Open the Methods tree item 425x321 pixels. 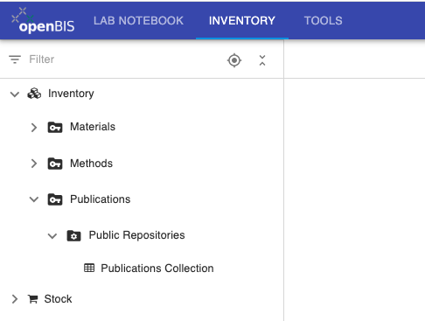[x=91, y=164]
